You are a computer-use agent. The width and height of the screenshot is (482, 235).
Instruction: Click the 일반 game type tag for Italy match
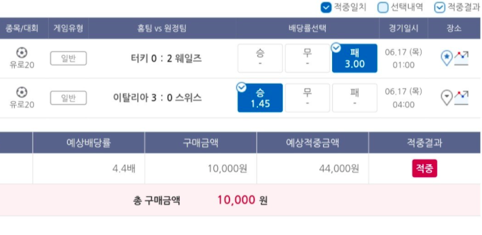[69, 98]
